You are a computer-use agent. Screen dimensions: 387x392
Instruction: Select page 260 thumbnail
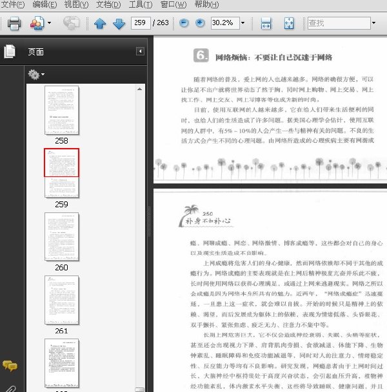click(x=62, y=237)
